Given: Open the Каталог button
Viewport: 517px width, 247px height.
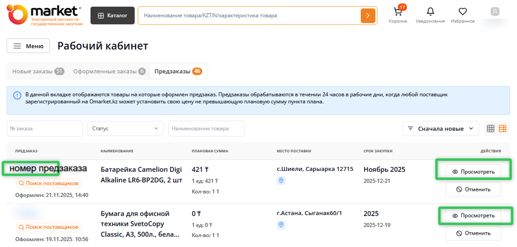Looking at the screenshot, I should [x=112, y=16].
